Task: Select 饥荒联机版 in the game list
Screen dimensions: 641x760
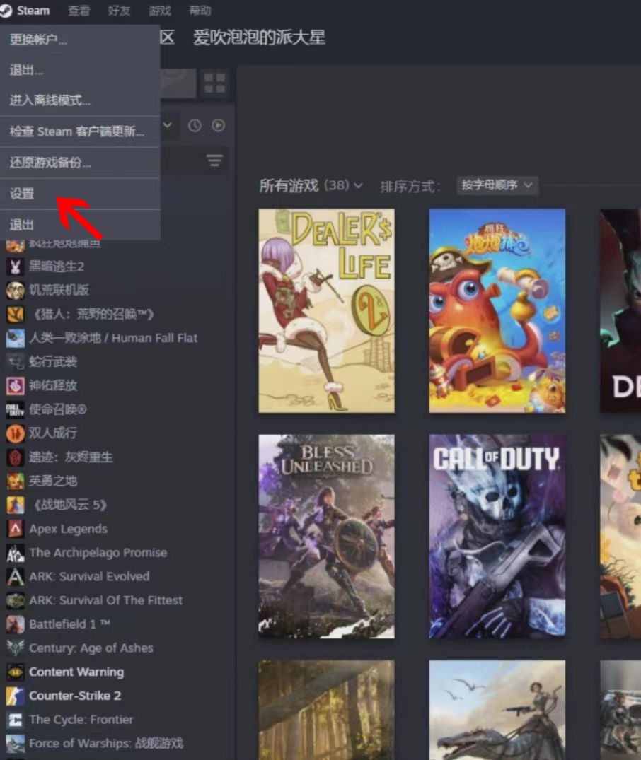Action: [x=59, y=290]
